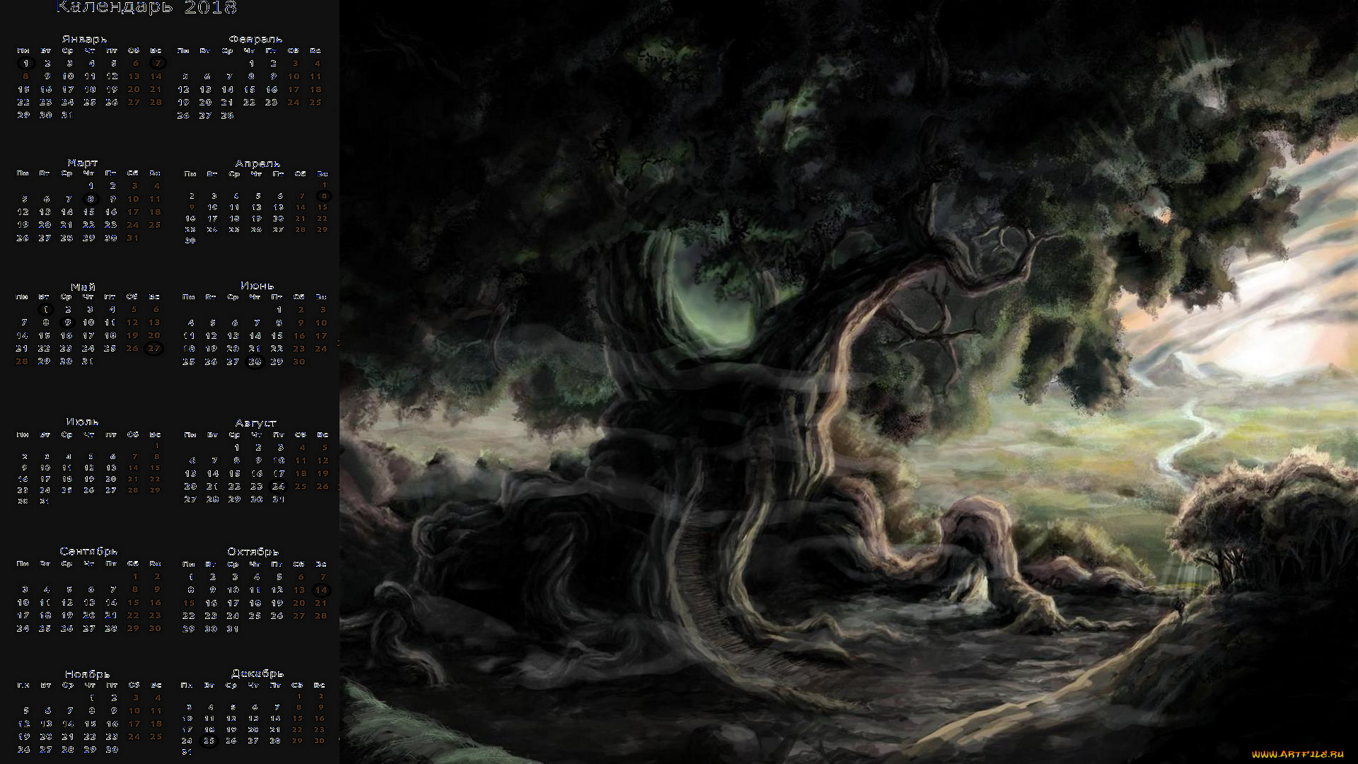Click circled date 28 in Июнь

[x=255, y=361]
